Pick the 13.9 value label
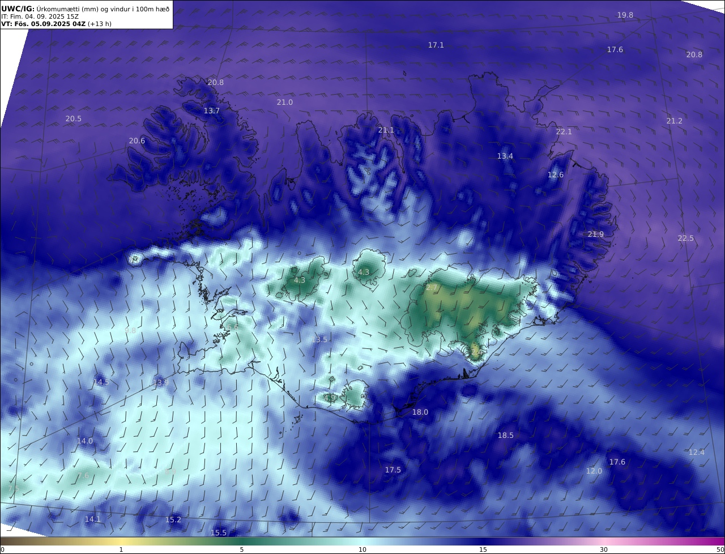This screenshot has height=554, width=725. pyautogui.click(x=161, y=383)
